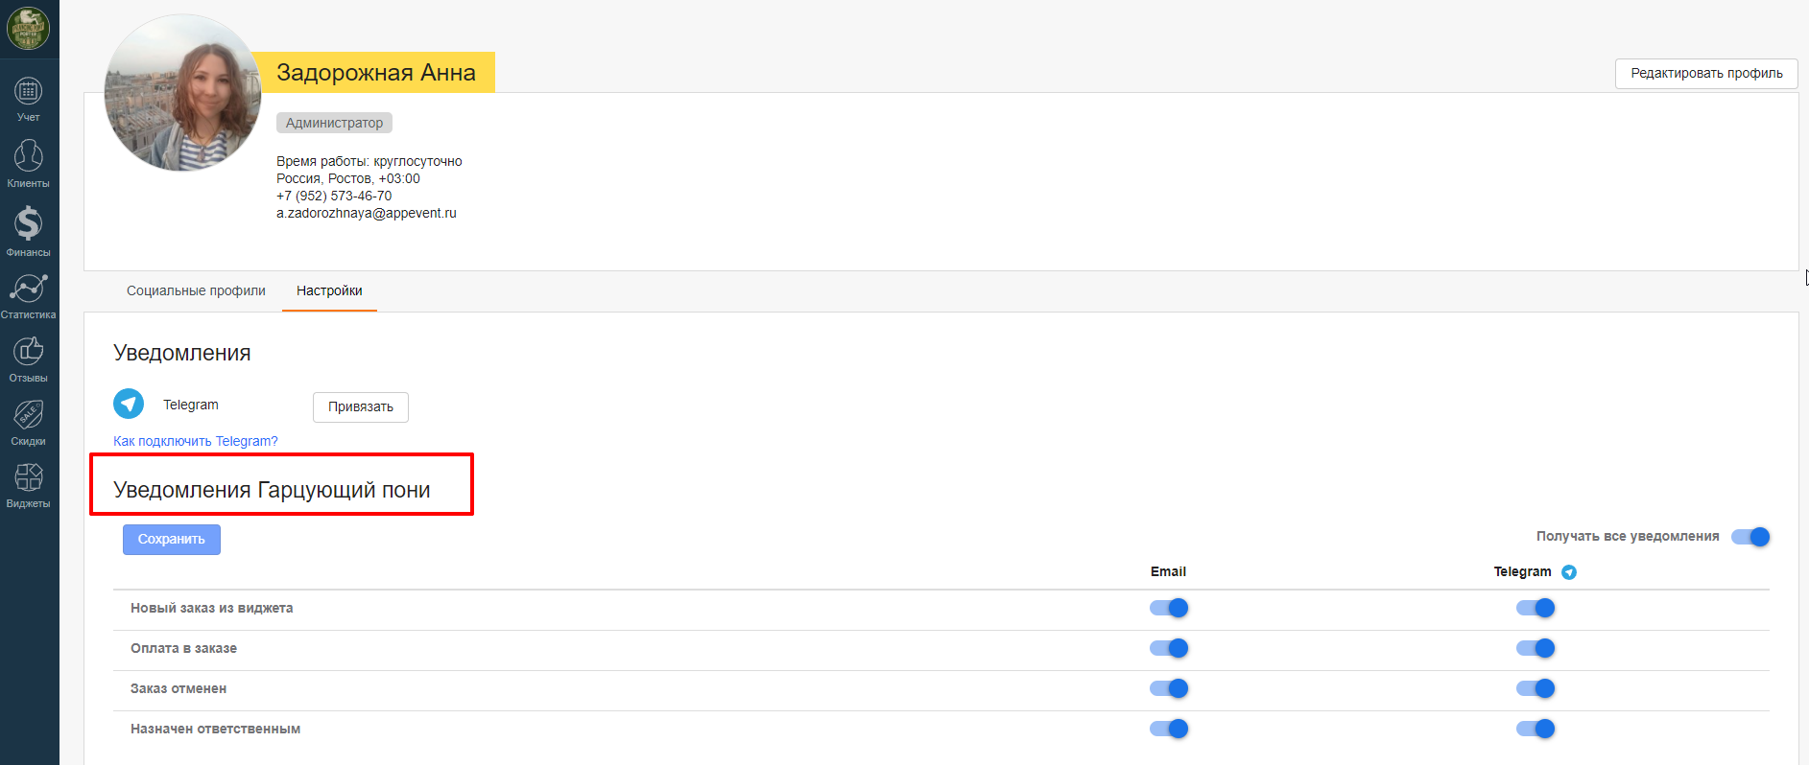Image resolution: width=1809 pixels, height=765 pixels.
Task: Select the Настройки tab
Action: (x=329, y=290)
